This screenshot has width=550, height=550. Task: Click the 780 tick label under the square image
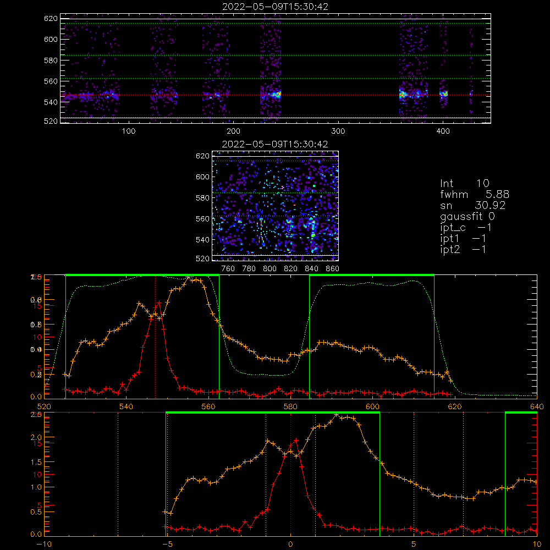pos(249,269)
